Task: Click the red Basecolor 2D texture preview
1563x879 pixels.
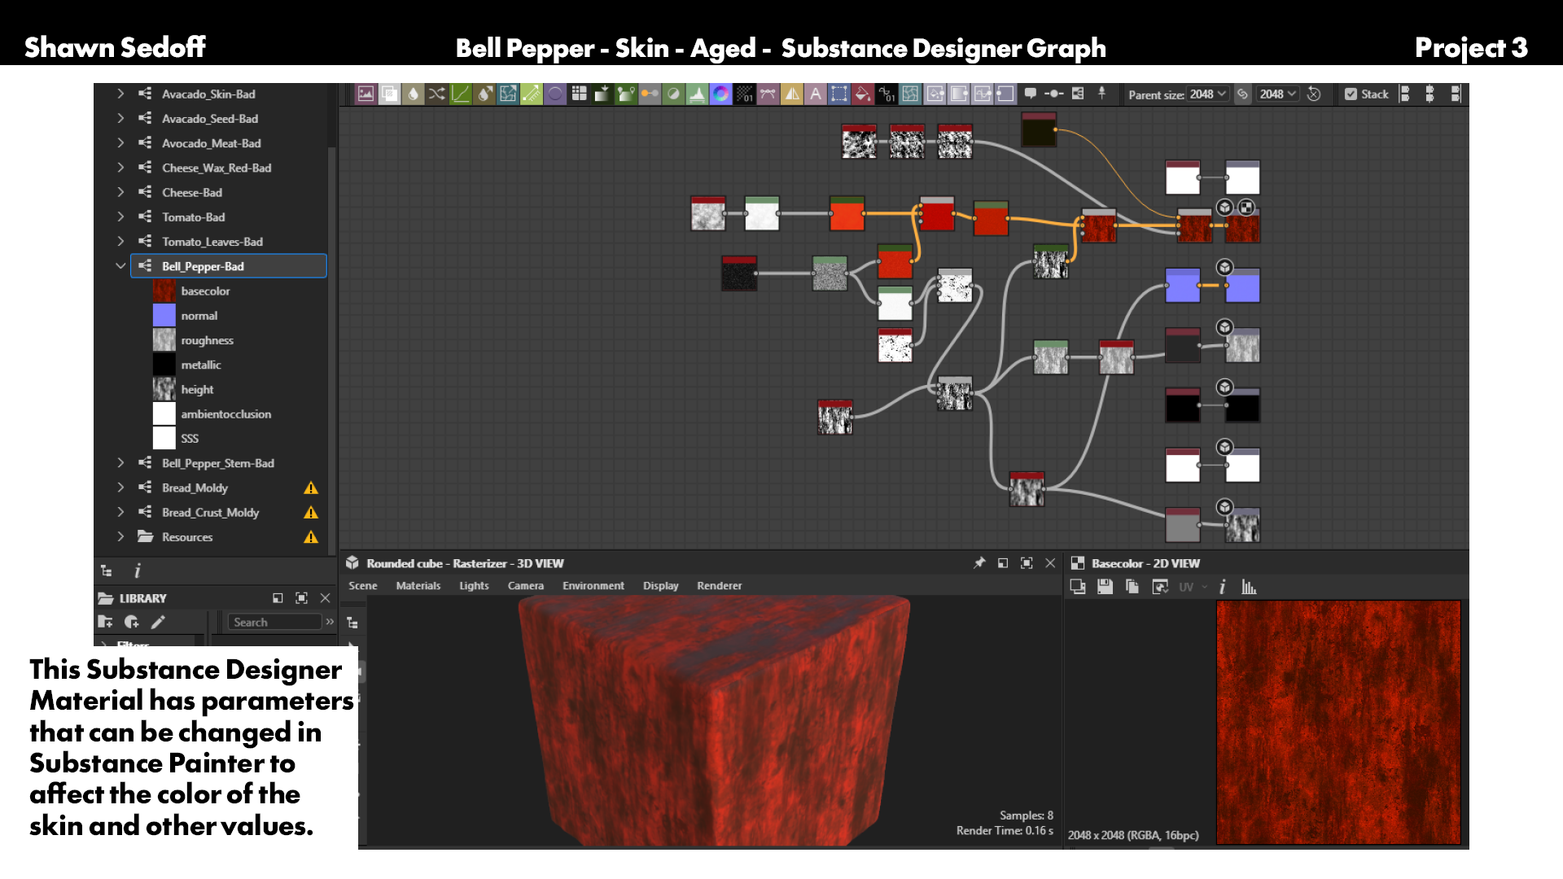Action: click(1338, 723)
